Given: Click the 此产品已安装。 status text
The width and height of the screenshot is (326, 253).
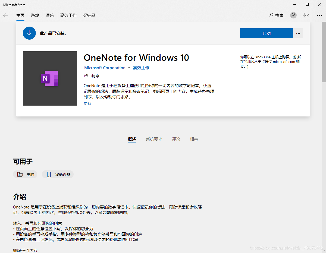Looking at the screenshot, I should [54, 33].
